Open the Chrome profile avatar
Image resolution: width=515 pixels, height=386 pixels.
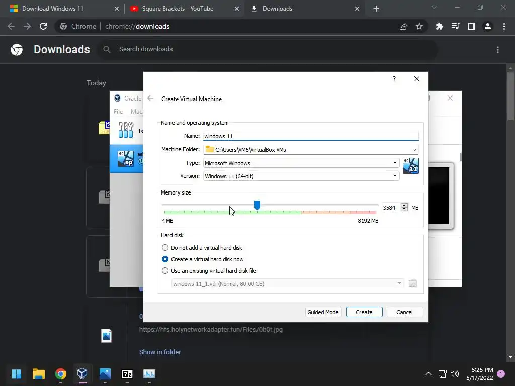point(488,26)
